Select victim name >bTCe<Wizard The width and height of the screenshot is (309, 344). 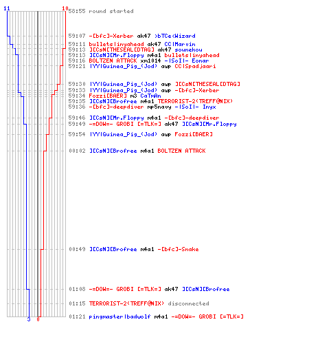(175, 36)
